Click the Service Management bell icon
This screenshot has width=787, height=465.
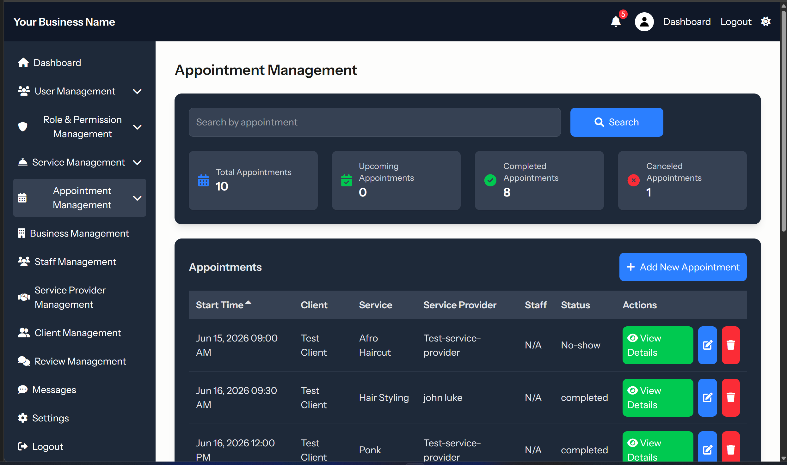coord(22,162)
